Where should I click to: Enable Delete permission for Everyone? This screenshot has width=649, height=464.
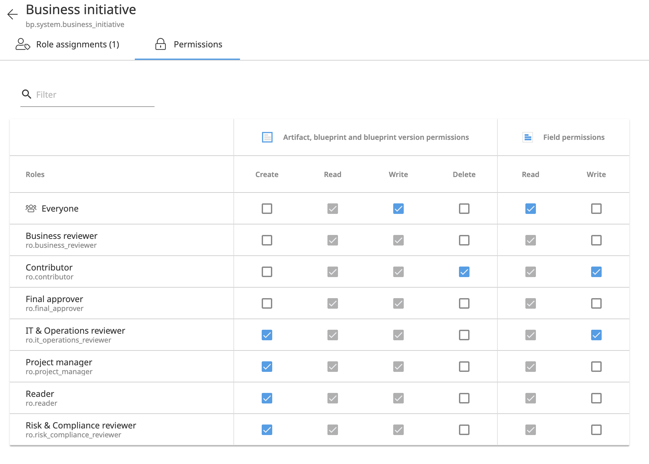[x=464, y=209]
